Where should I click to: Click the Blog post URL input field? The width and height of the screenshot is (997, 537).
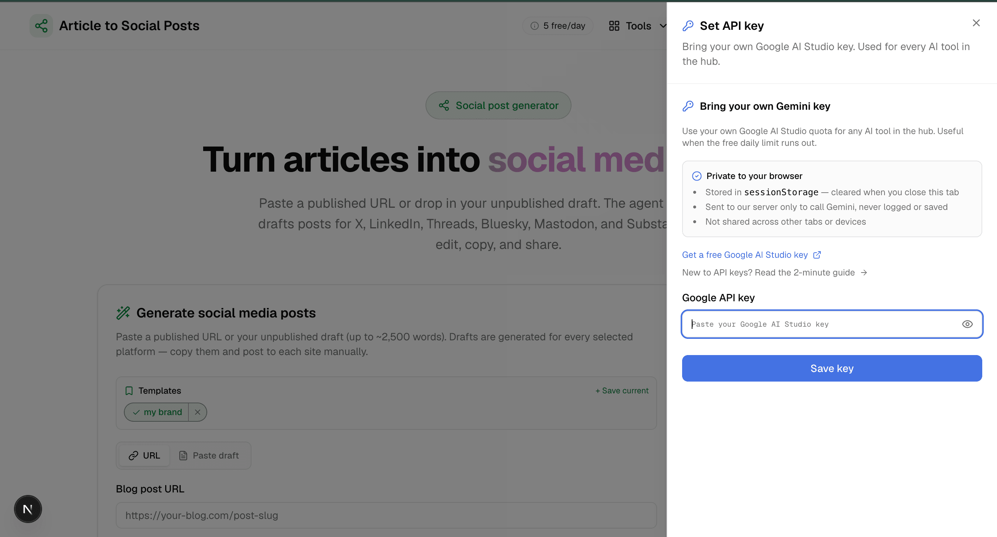[386, 515]
